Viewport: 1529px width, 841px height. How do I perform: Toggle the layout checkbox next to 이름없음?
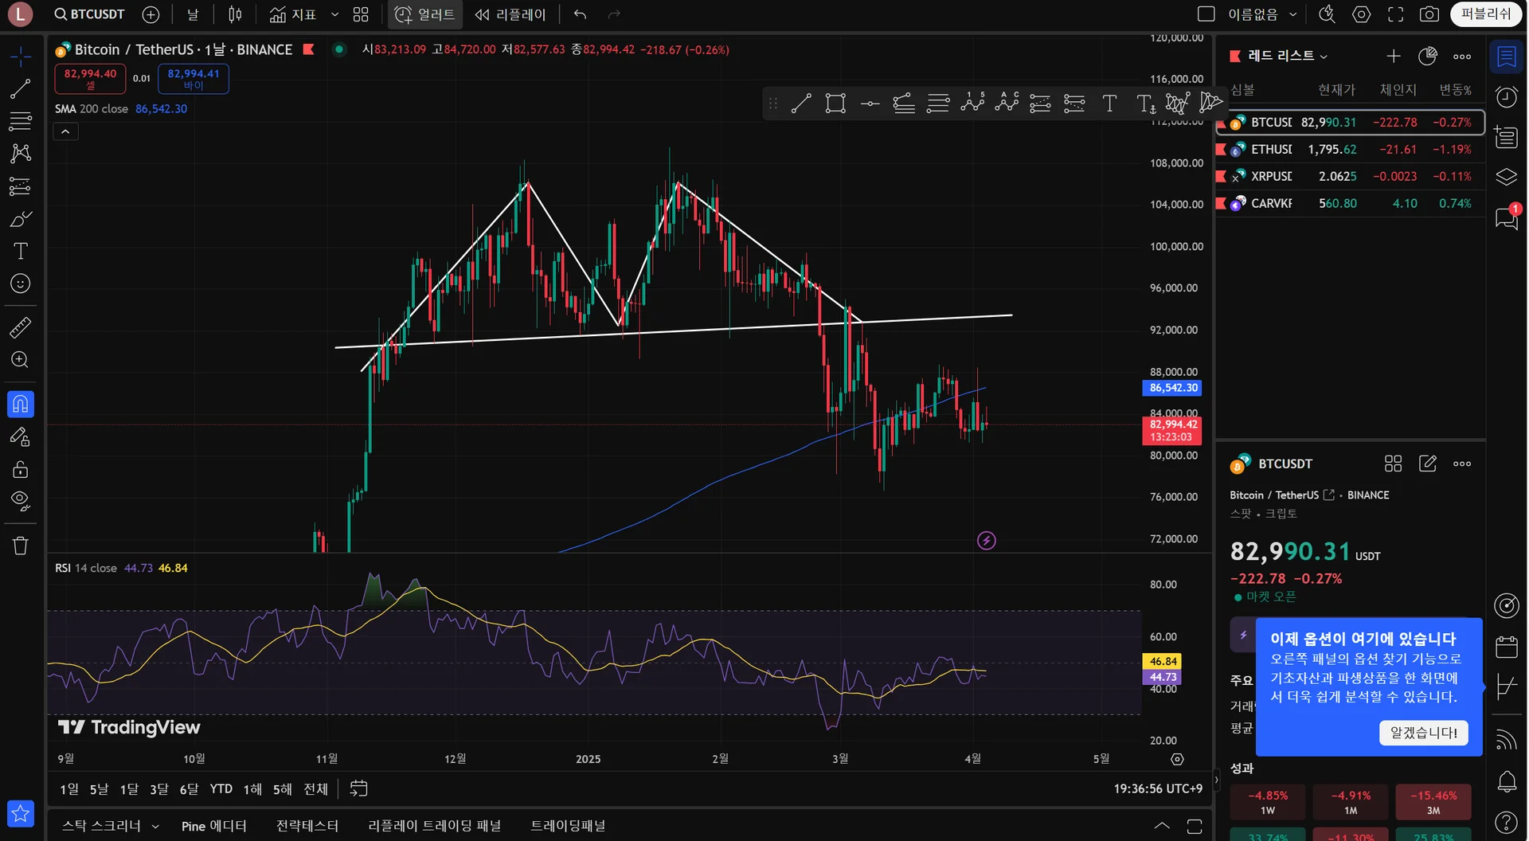click(x=1206, y=14)
